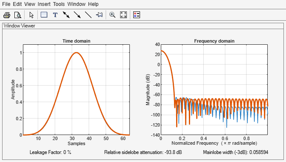This screenshot has width=286, height=162.
Task: Open the Insert menu
Action: click(x=44, y=4)
